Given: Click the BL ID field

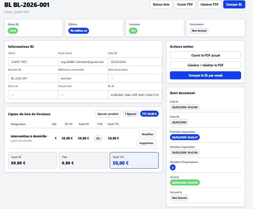Looking at the screenshot, I should coord(135,95).
